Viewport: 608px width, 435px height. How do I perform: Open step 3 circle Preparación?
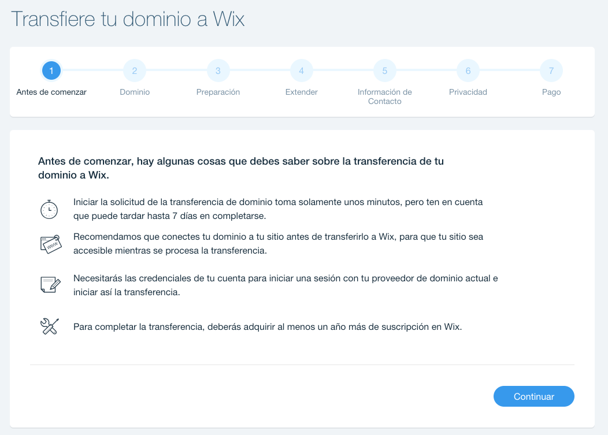(x=218, y=70)
